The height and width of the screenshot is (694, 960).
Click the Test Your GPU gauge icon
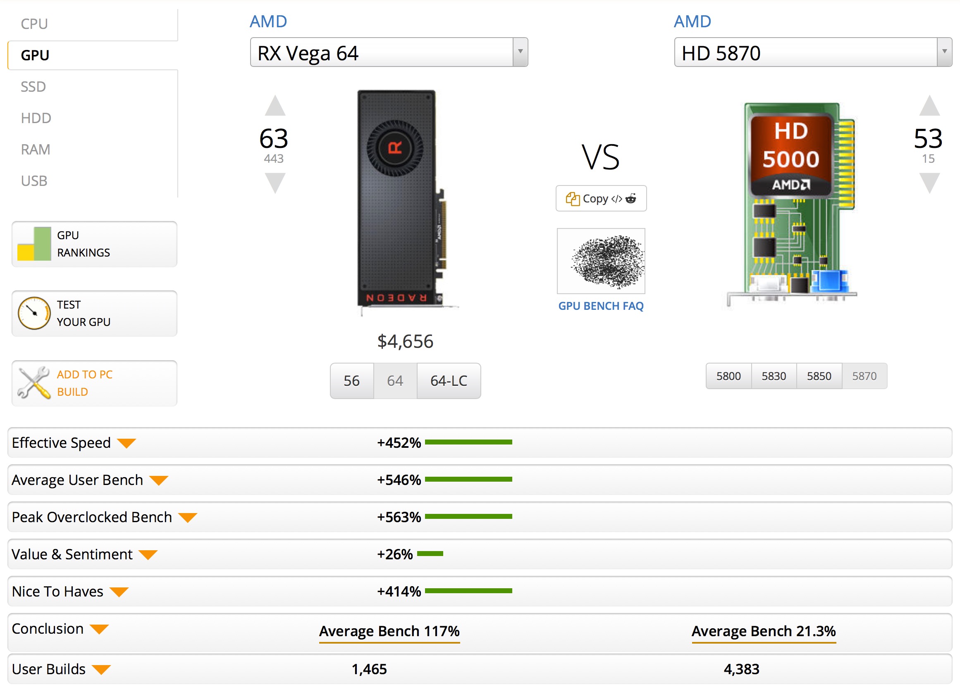[x=34, y=314]
